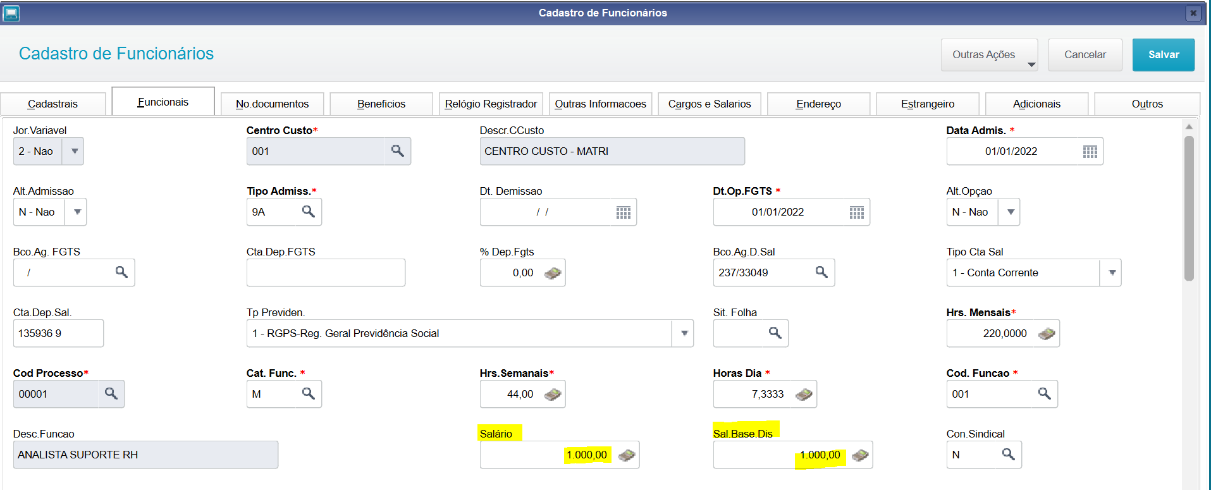
Task: Open the Salário calculator icon
Action: [x=626, y=455]
